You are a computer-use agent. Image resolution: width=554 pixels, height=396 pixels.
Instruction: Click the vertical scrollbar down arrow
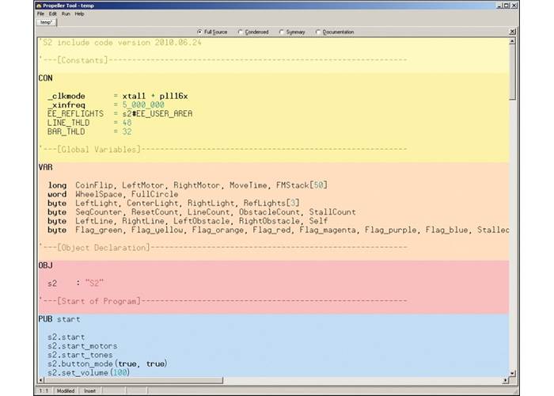(513, 373)
